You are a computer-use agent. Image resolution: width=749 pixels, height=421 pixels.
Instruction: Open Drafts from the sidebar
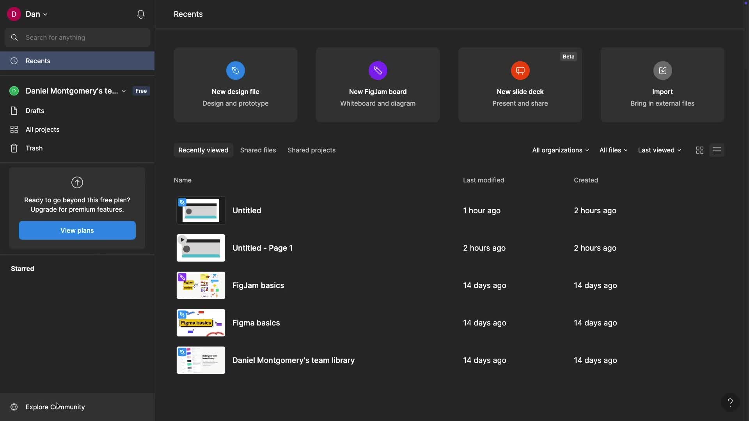pos(35,111)
